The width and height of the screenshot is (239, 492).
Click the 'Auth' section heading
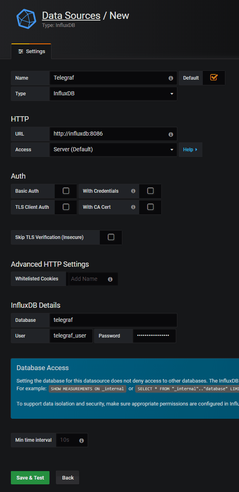tap(18, 176)
